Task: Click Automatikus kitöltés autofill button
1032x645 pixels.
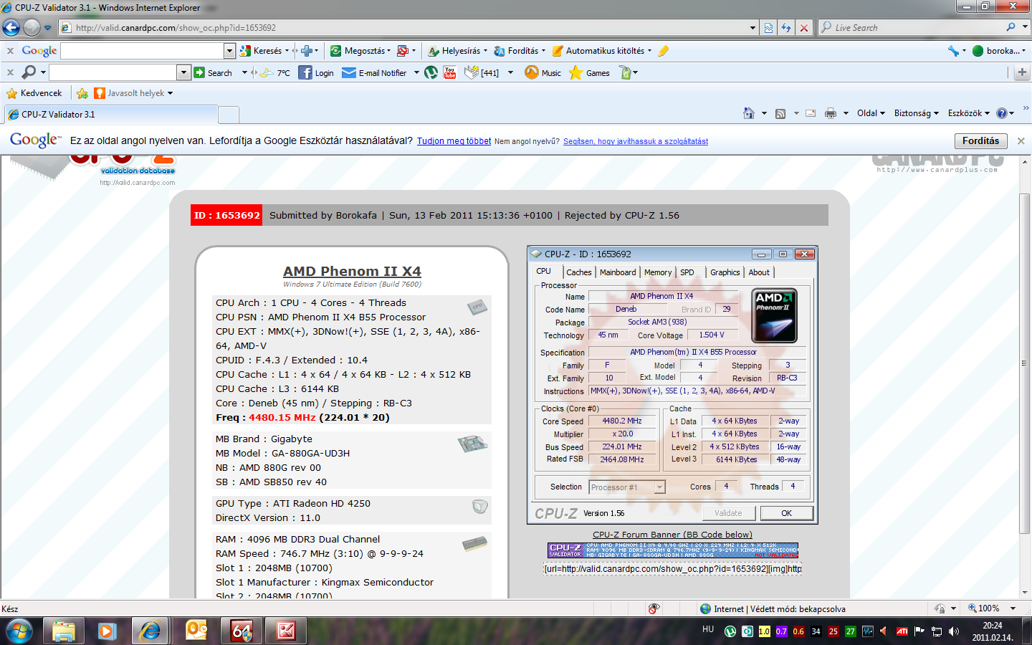Action: pos(601,51)
